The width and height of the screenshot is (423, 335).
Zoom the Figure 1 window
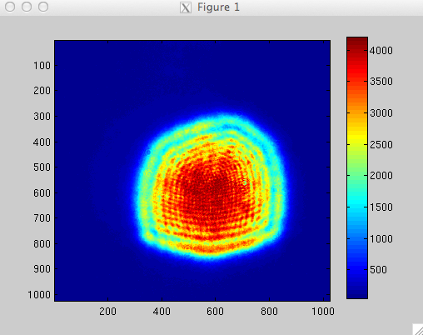click(x=43, y=7)
